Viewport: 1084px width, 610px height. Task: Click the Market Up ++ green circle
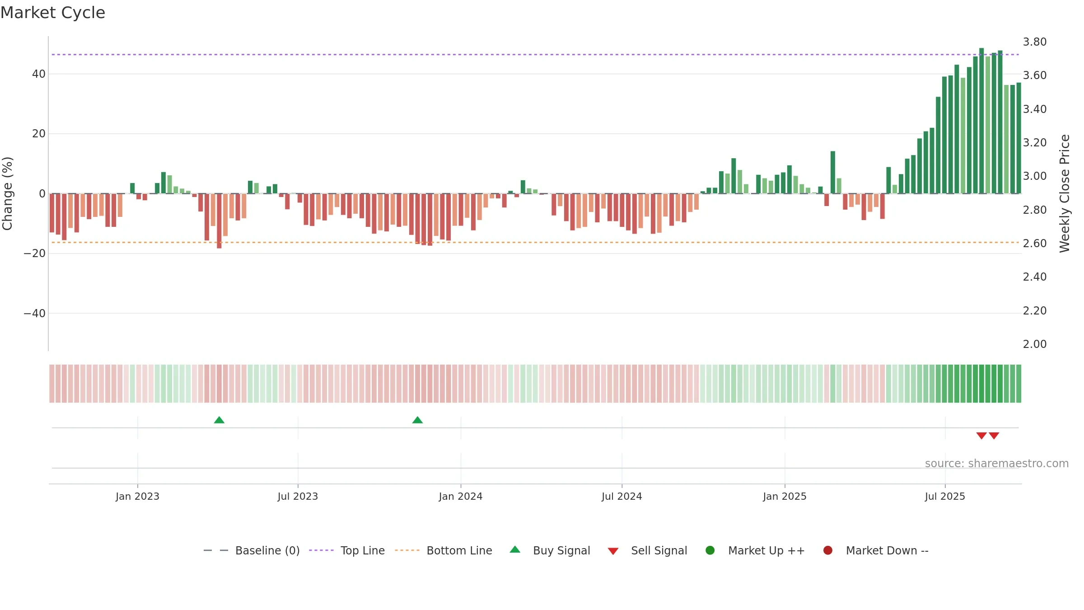[710, 550]
